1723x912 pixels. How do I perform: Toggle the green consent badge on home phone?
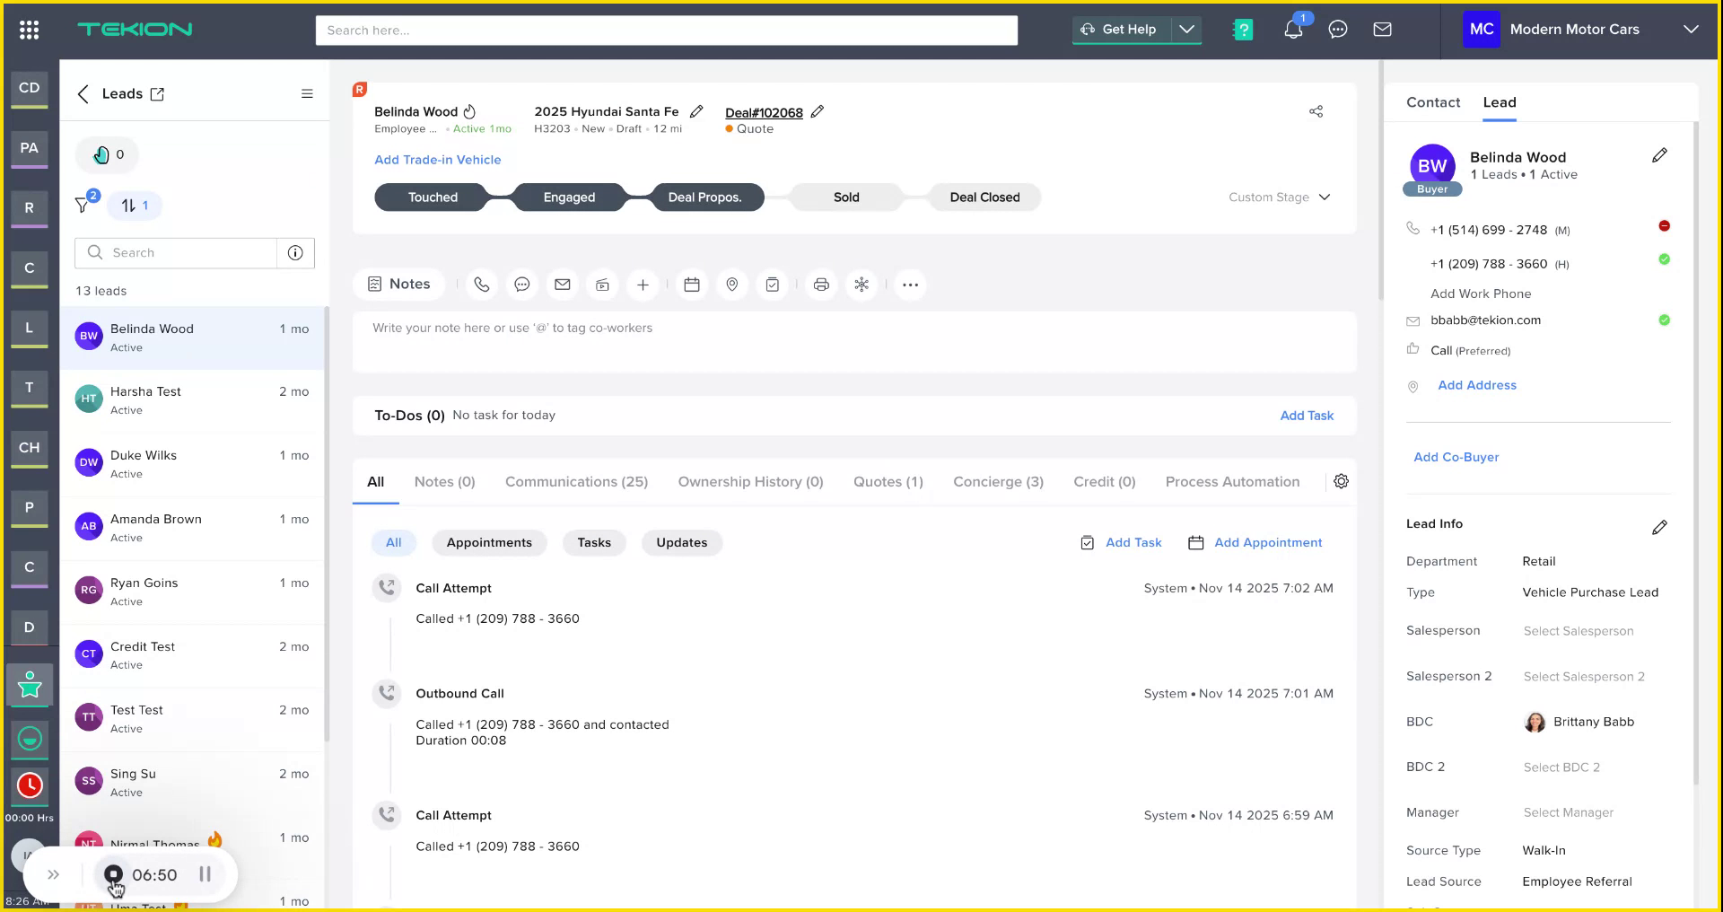[1664, 259]
